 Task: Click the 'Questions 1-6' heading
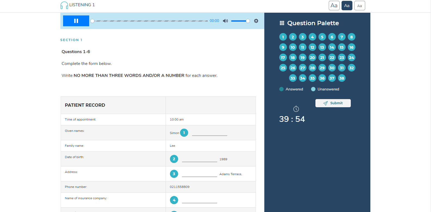click(x=76, y=52)
